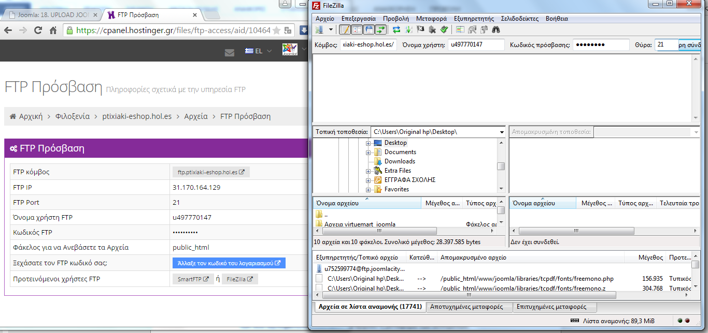Click the queue horizontal scrollbar

469,295
